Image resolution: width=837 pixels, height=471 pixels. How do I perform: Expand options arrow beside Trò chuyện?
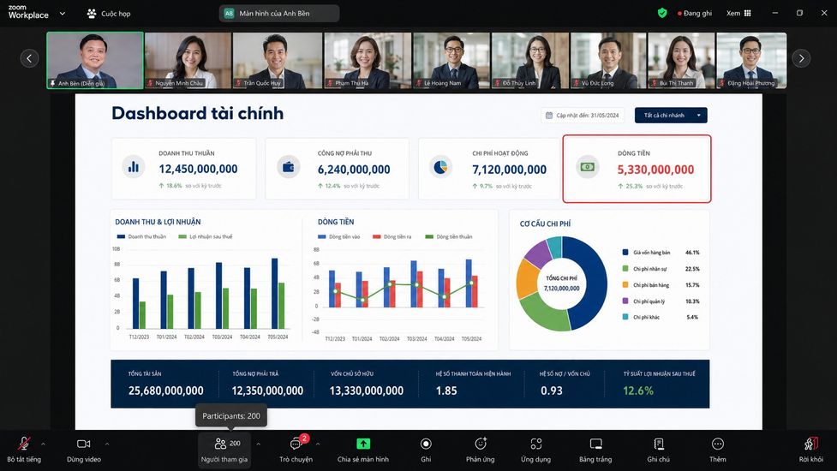click(x=318, y=444)
